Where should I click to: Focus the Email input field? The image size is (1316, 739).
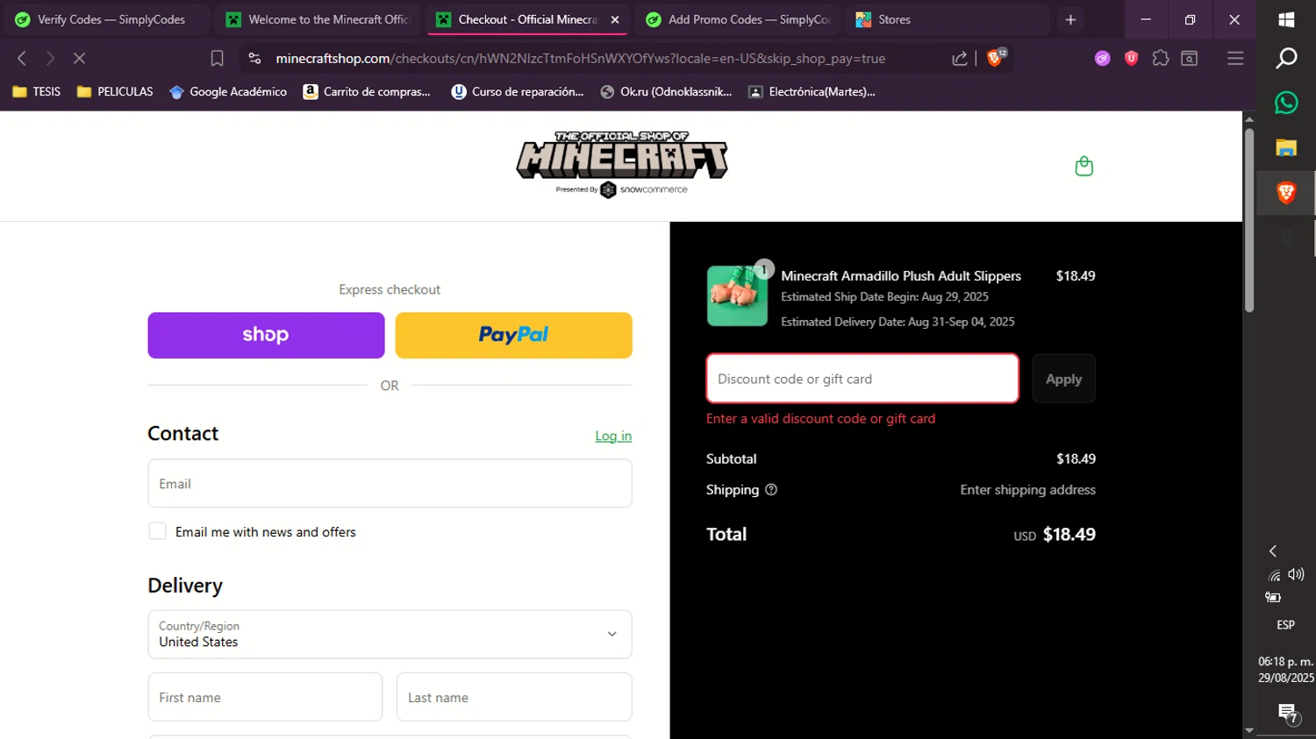390,483
